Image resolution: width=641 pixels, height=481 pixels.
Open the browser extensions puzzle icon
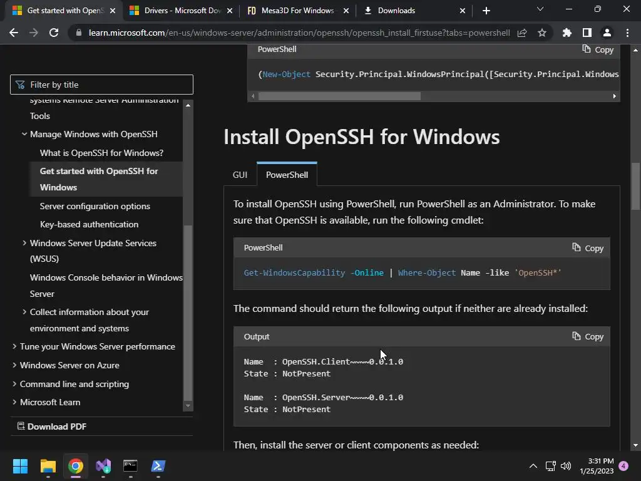point(567,33)
